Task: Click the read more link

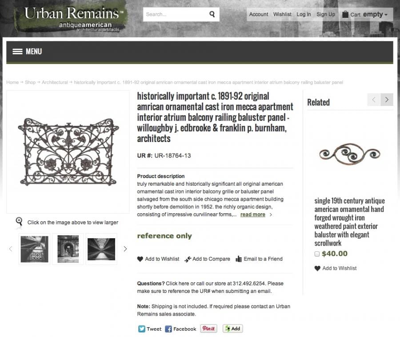Action: [252, 215]
